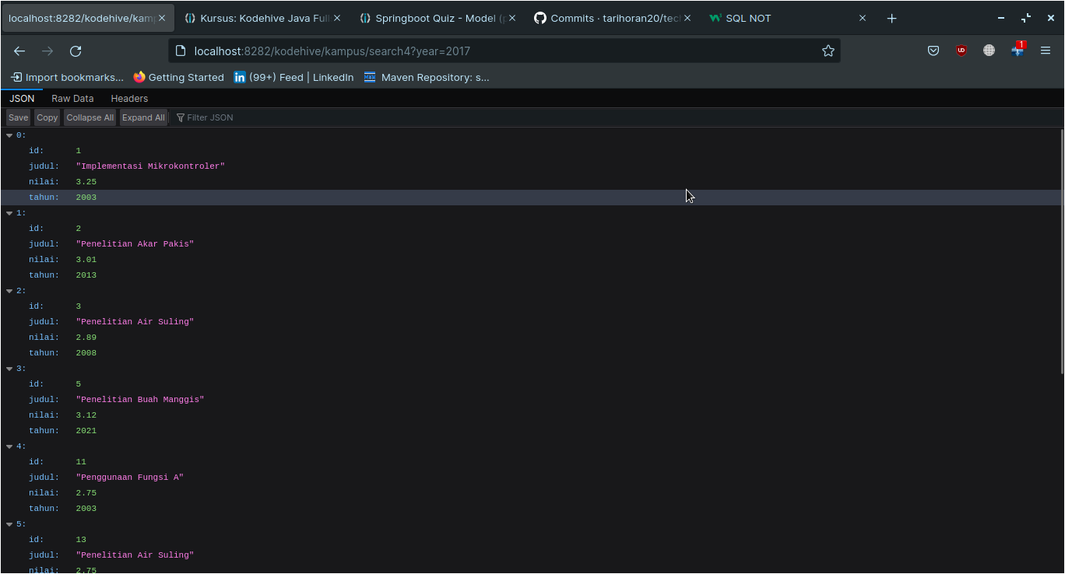The height and width of the screenshot is (574, 1065).
Task: Click the Copy button
Action: 46,117
